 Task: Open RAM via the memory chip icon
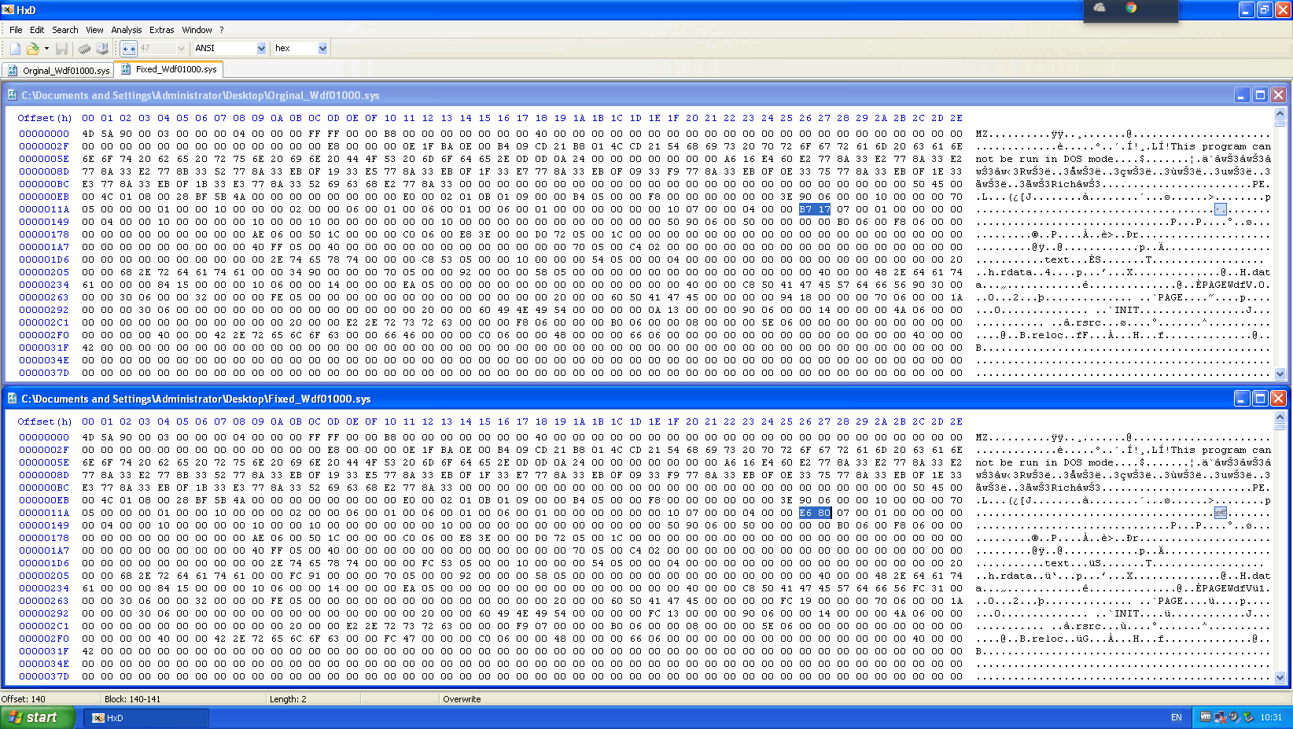[84, 49]
